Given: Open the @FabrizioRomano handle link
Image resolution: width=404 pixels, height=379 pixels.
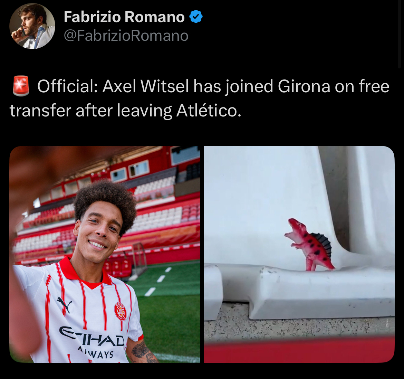Looking at the screenshot, I should (126, 36).
